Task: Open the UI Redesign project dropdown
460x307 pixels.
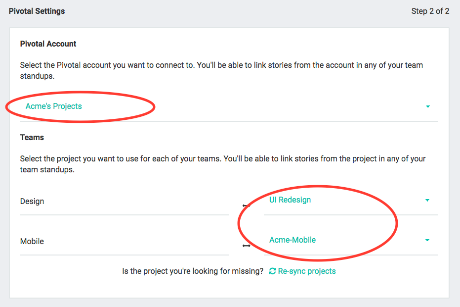Action: point(351,200)
